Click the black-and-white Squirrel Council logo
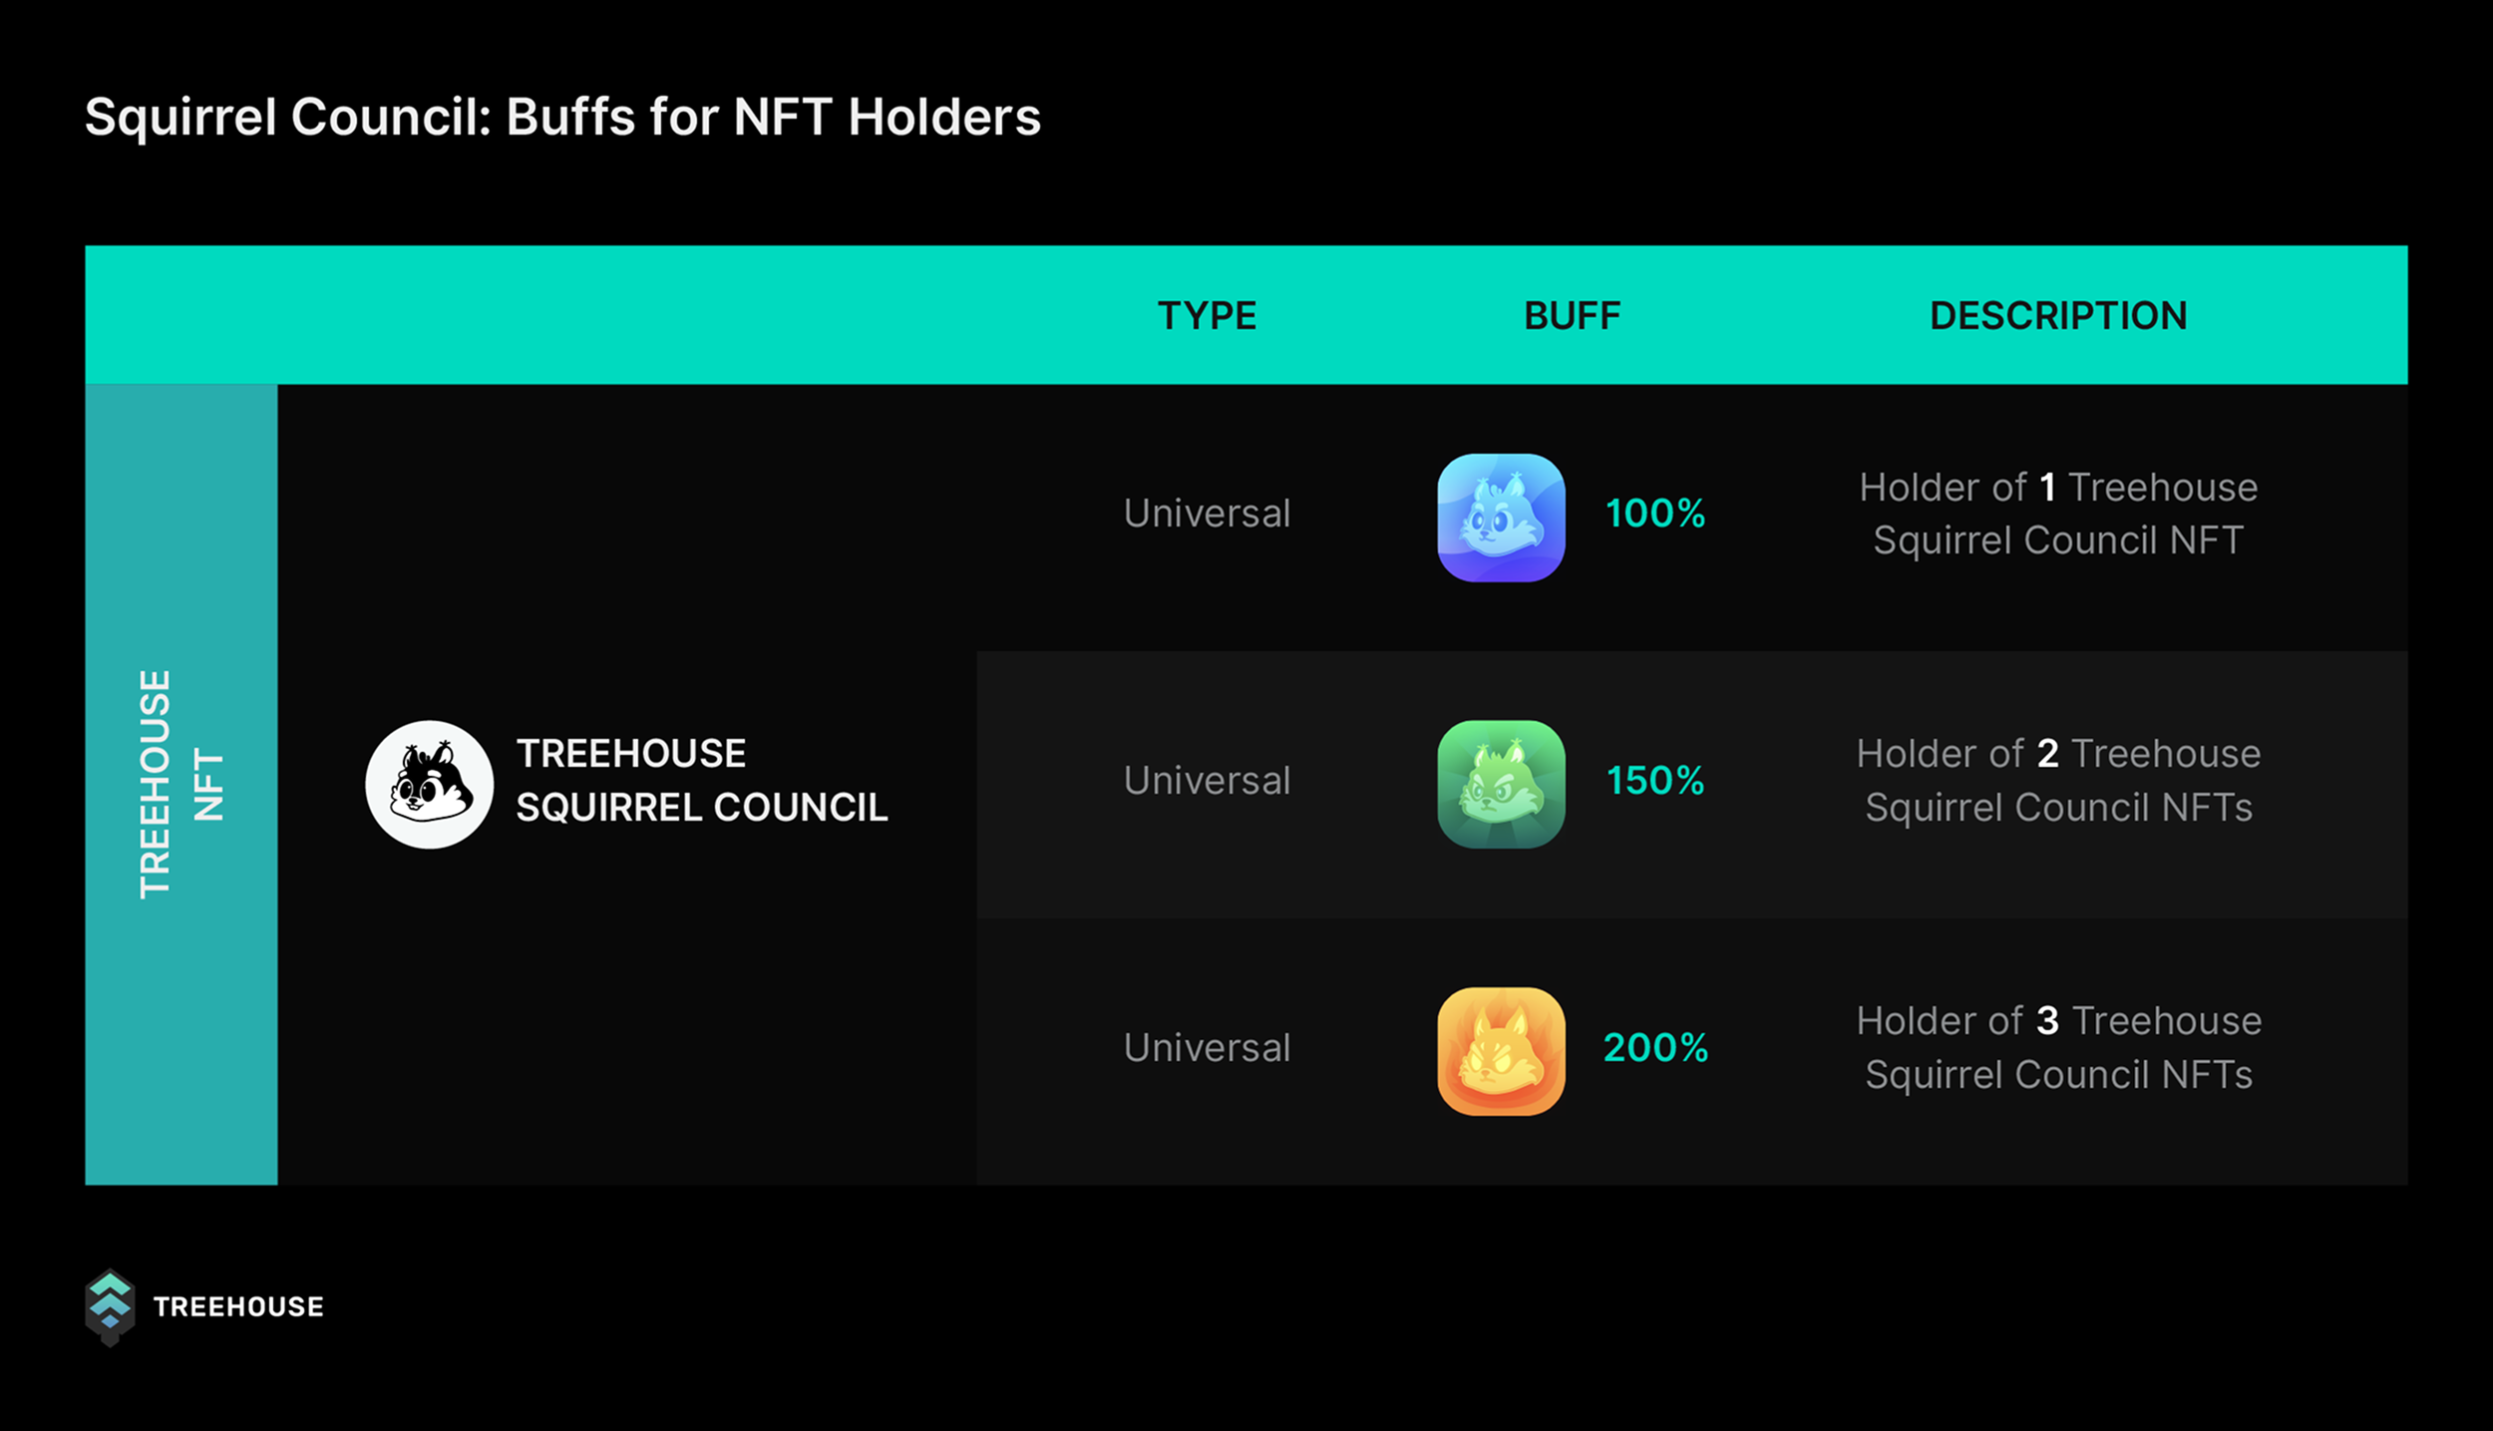The width and height of the screenshot is (2493, 1431). tap(429, 785)
